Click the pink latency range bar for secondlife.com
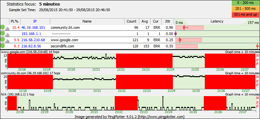The image size is (260, 119). [x=186, y=46]
